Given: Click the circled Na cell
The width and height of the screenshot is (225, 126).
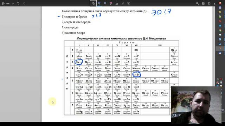Looking at the screenshot, I should click(79, 62).
